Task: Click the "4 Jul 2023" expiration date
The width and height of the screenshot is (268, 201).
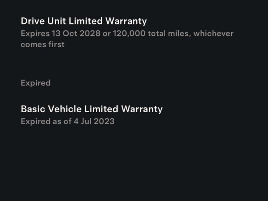Action: (94, 122)
